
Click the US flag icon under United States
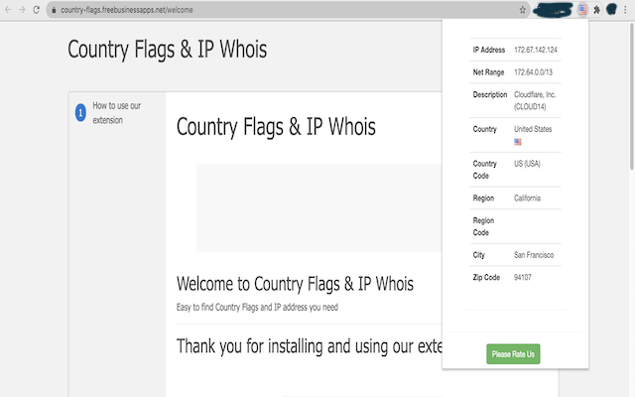coord(518,142)
